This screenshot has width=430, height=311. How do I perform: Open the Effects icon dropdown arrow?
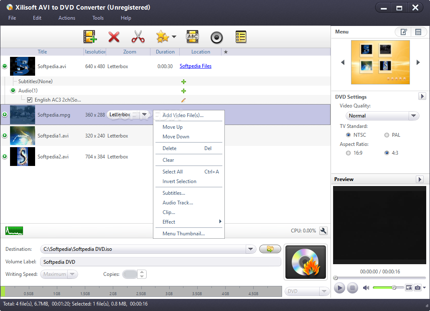tap(174, 36)
